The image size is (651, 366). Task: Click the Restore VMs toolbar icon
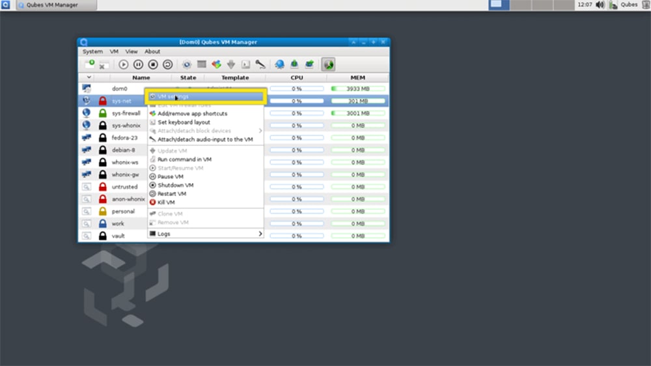click(x=309, y=64)
